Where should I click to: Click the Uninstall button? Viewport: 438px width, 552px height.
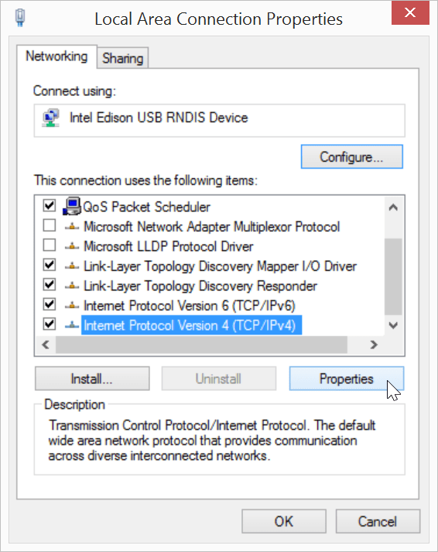219,379
